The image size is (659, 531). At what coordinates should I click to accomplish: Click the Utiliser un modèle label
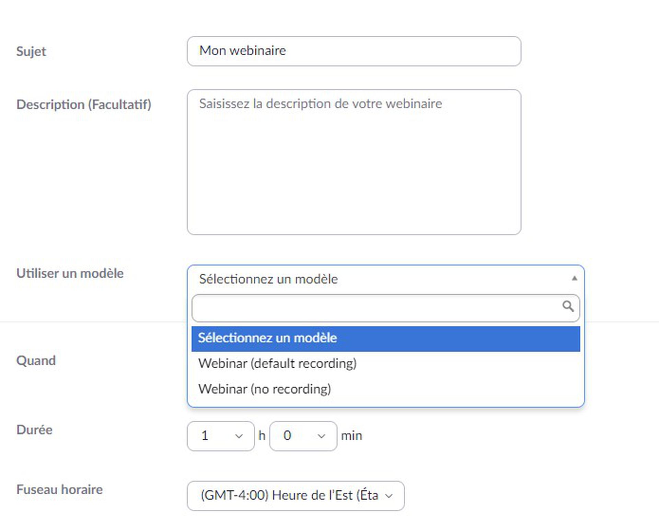(70, 273)
